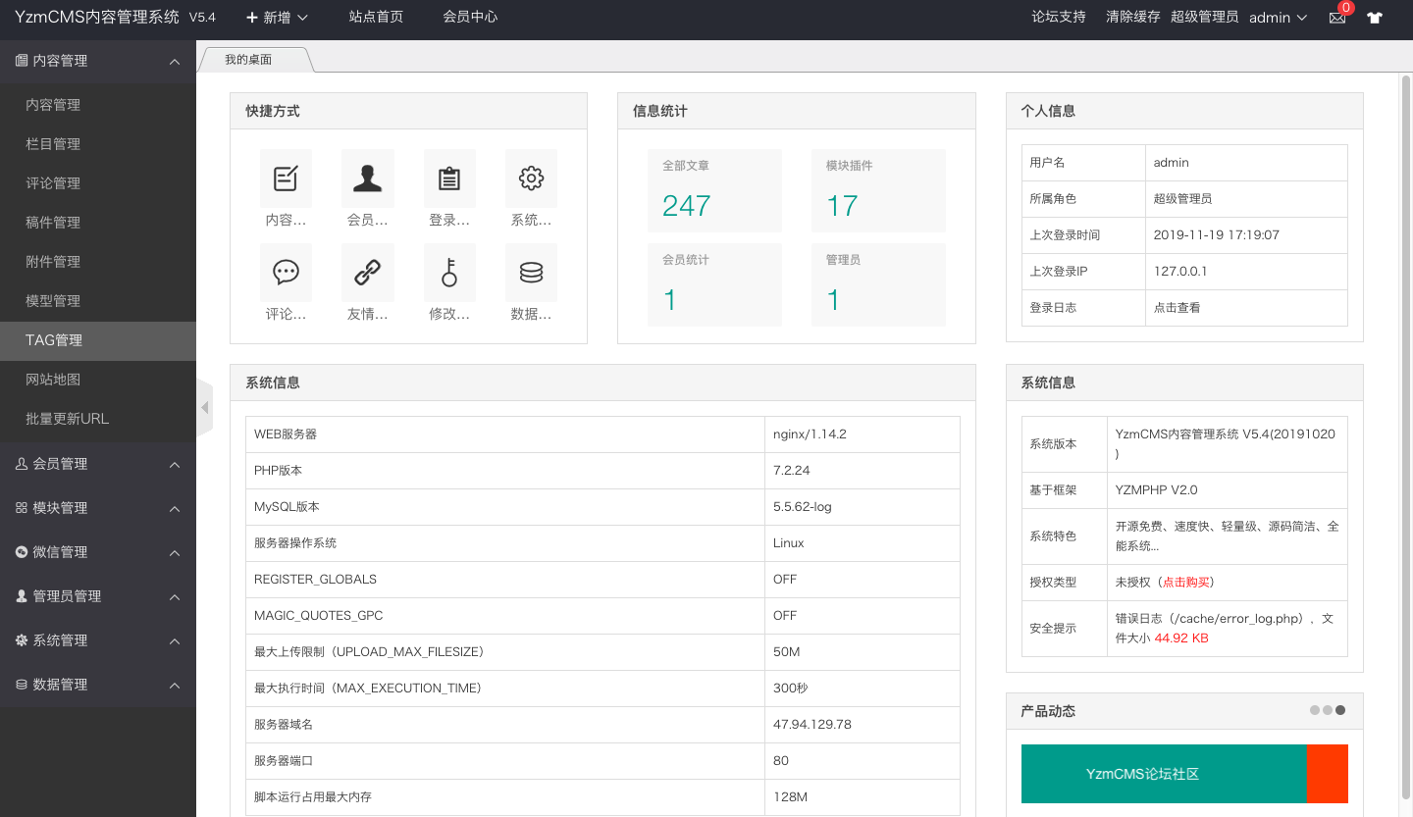The image size is (1413, 817).
Task: Select the first carousel dot in 产品动态
Action: pos(1315,710)
